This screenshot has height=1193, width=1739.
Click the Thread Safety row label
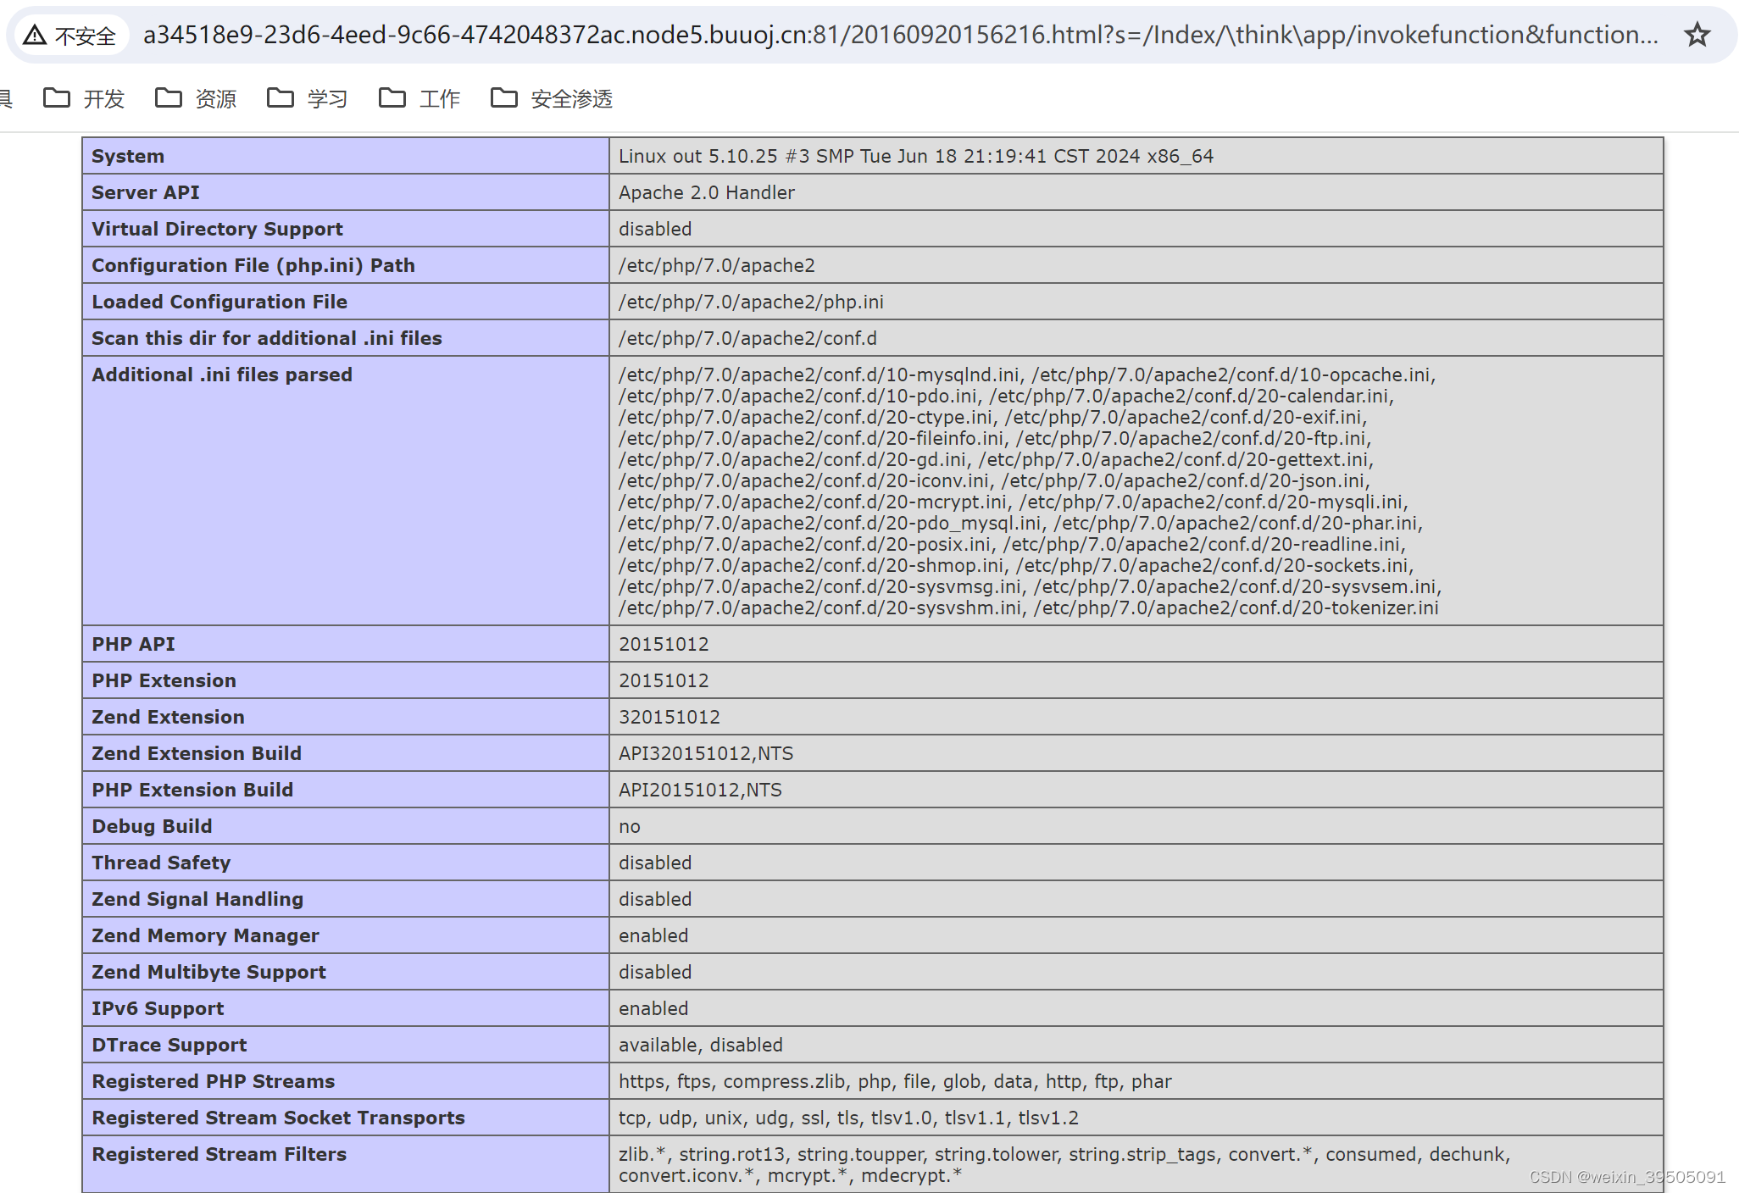point(161,863)
